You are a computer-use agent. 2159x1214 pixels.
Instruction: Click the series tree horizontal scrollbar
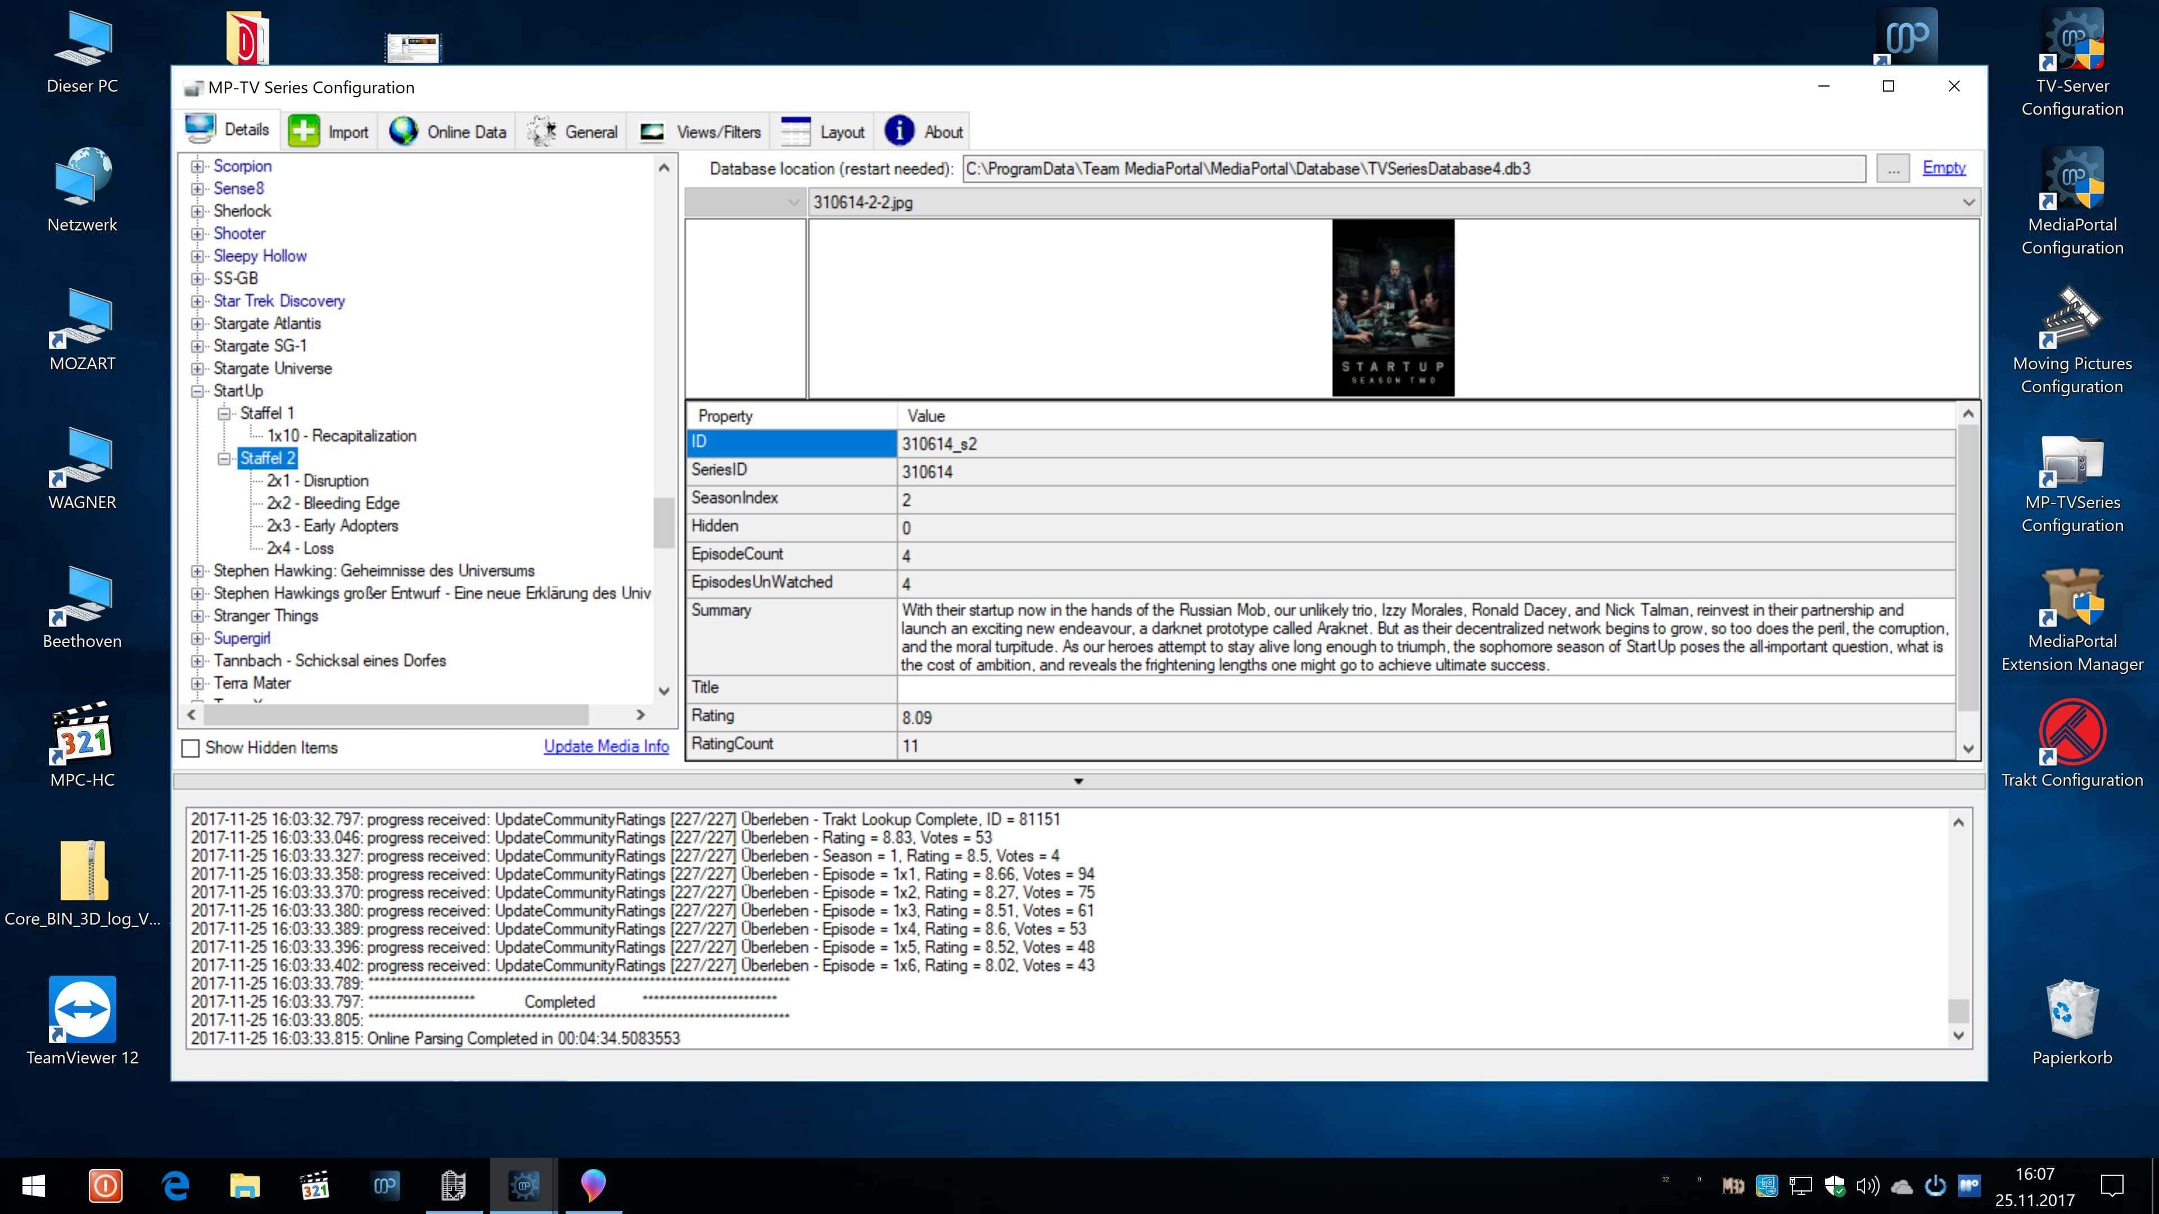396,715
